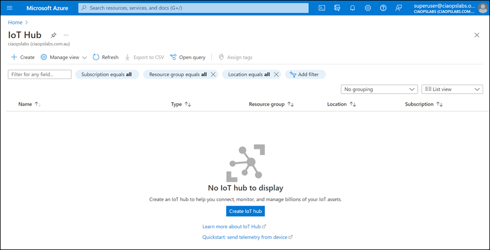
Task: Expand the List view dropdown
Action: coord(452,89)
